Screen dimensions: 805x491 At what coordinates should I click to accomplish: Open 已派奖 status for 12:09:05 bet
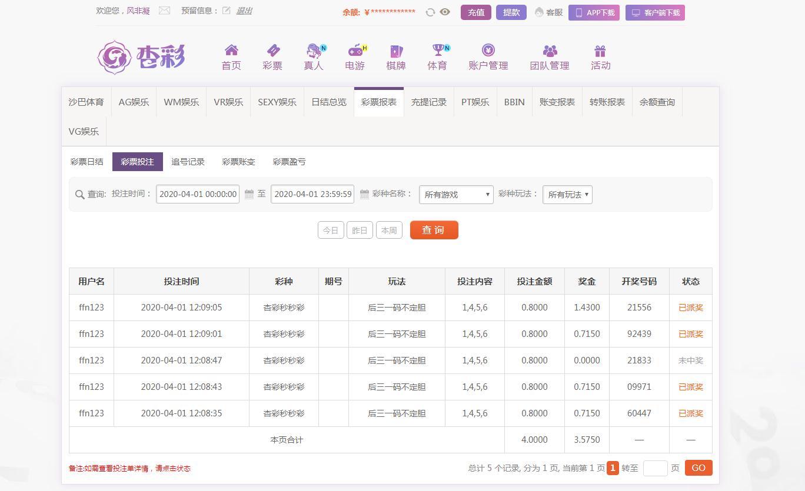[x=690, y=308]
